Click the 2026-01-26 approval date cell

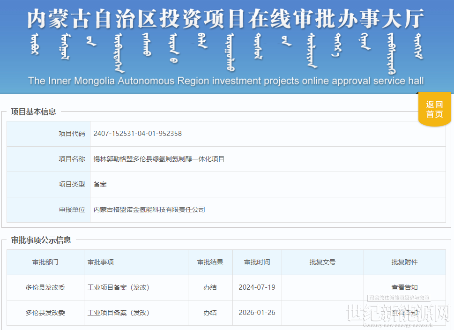click(x=257, y=313)
